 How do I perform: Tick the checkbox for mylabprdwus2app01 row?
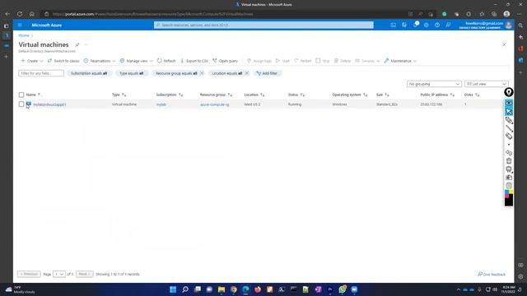(21, 104)
